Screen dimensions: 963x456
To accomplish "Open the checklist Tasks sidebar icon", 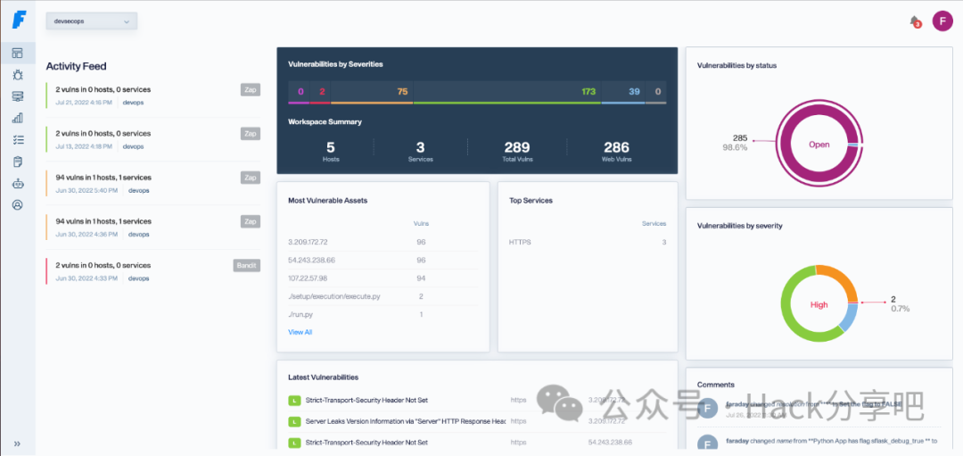I will click(x=18, y=140).
